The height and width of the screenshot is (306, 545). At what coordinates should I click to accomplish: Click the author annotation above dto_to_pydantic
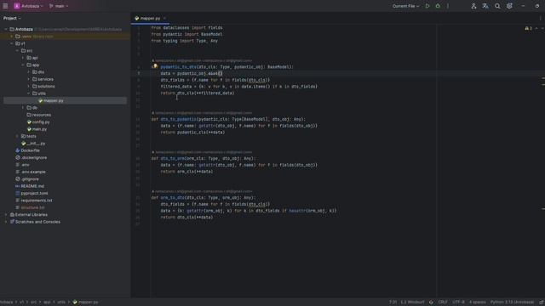pos(202,113)
